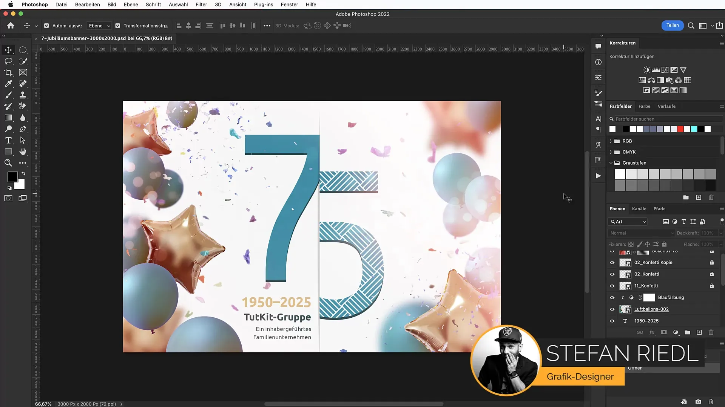The width and height of the screenshot is (725, 407).
Task: Click the Filter menu item
Action: (201, 5)
